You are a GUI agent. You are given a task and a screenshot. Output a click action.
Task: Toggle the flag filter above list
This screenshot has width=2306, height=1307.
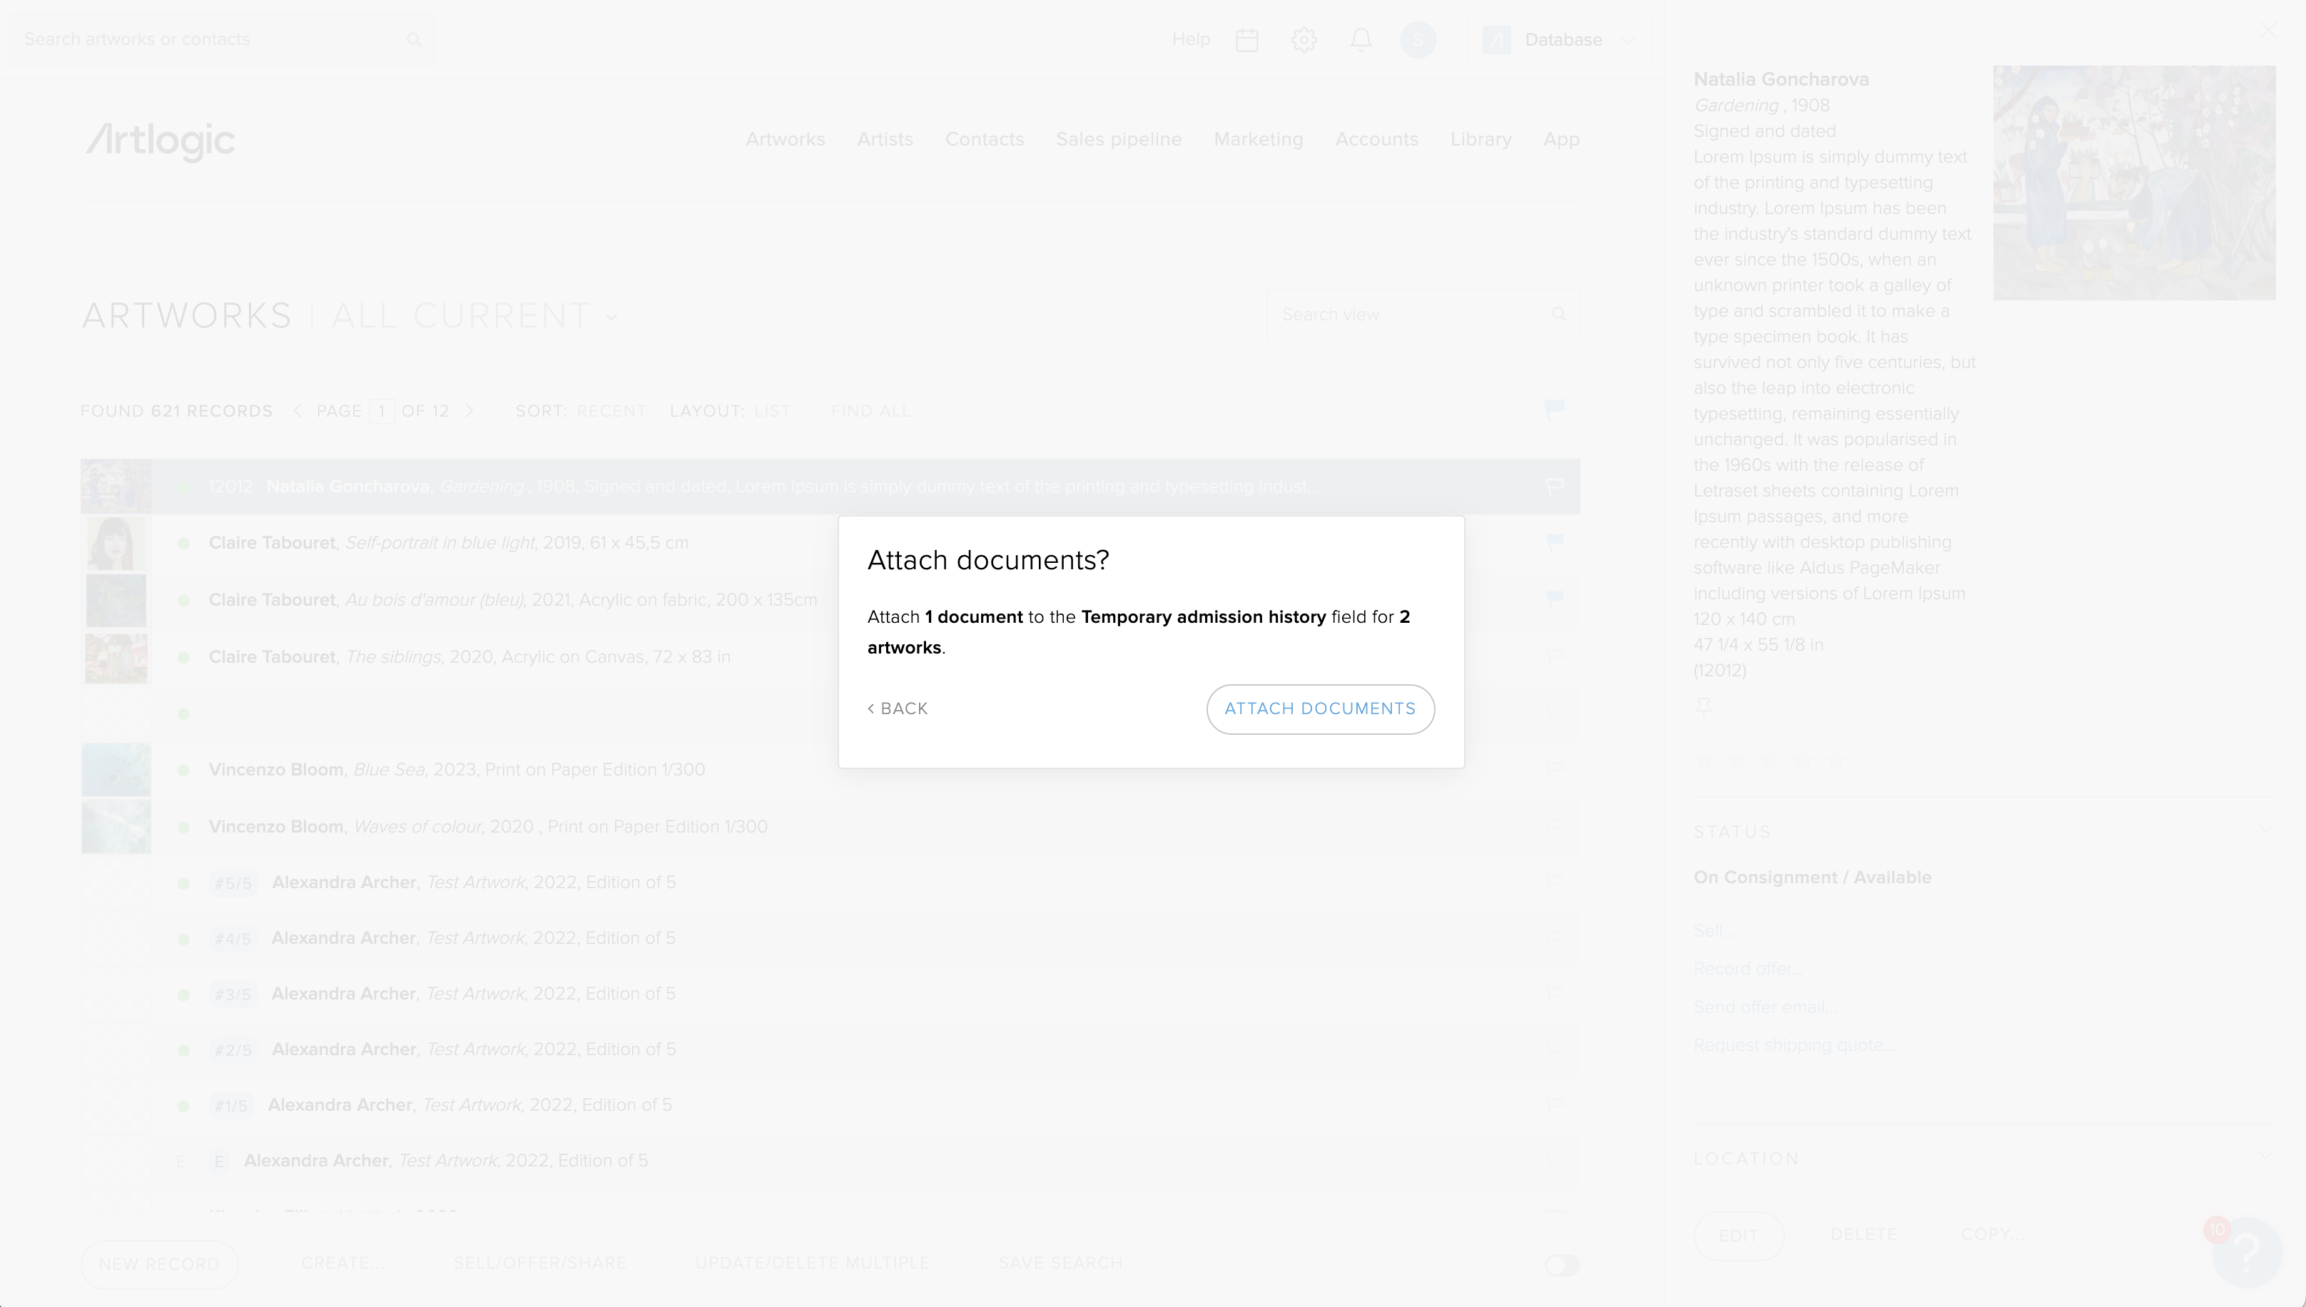(1554, 410)
